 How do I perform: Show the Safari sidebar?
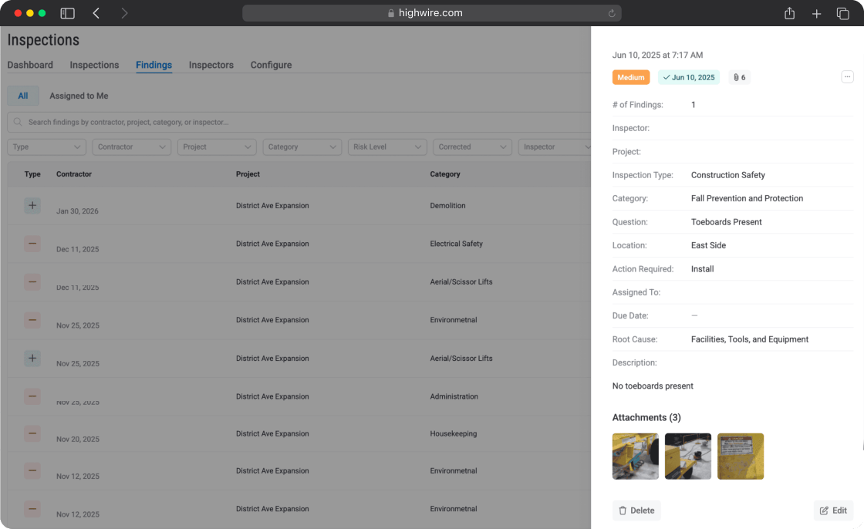click(67, 13)
